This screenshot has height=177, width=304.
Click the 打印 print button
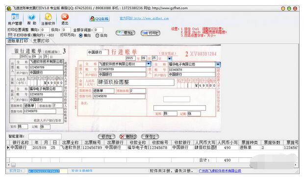[151, 33]
